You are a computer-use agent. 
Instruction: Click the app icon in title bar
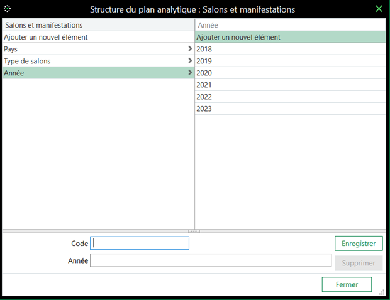pyautogui.click(x=8, y=9)
